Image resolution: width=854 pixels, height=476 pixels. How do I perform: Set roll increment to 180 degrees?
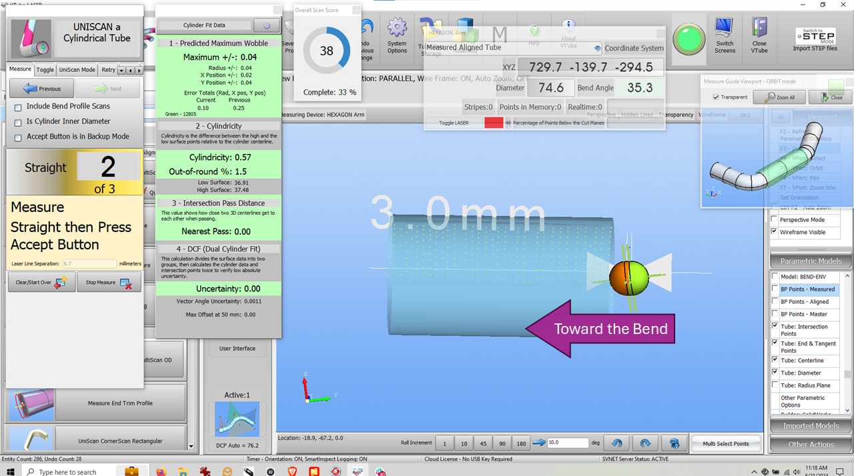tap(520, 443)
